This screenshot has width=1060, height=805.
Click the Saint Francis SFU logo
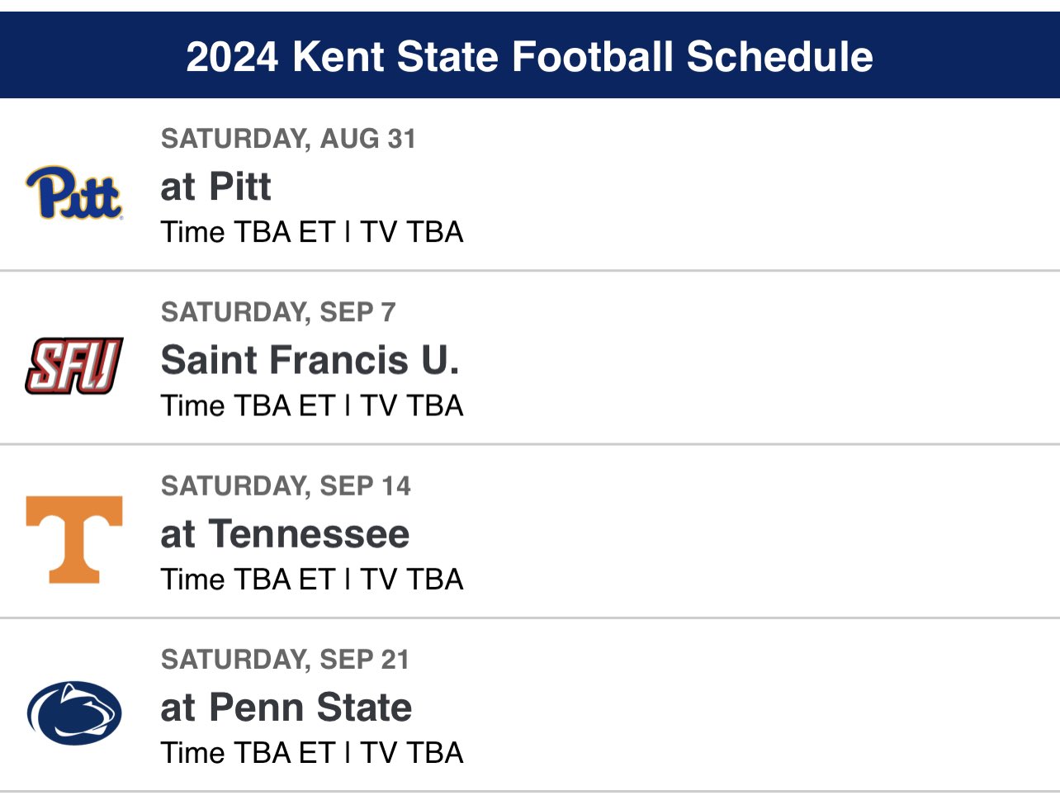[x=74, y=366]
